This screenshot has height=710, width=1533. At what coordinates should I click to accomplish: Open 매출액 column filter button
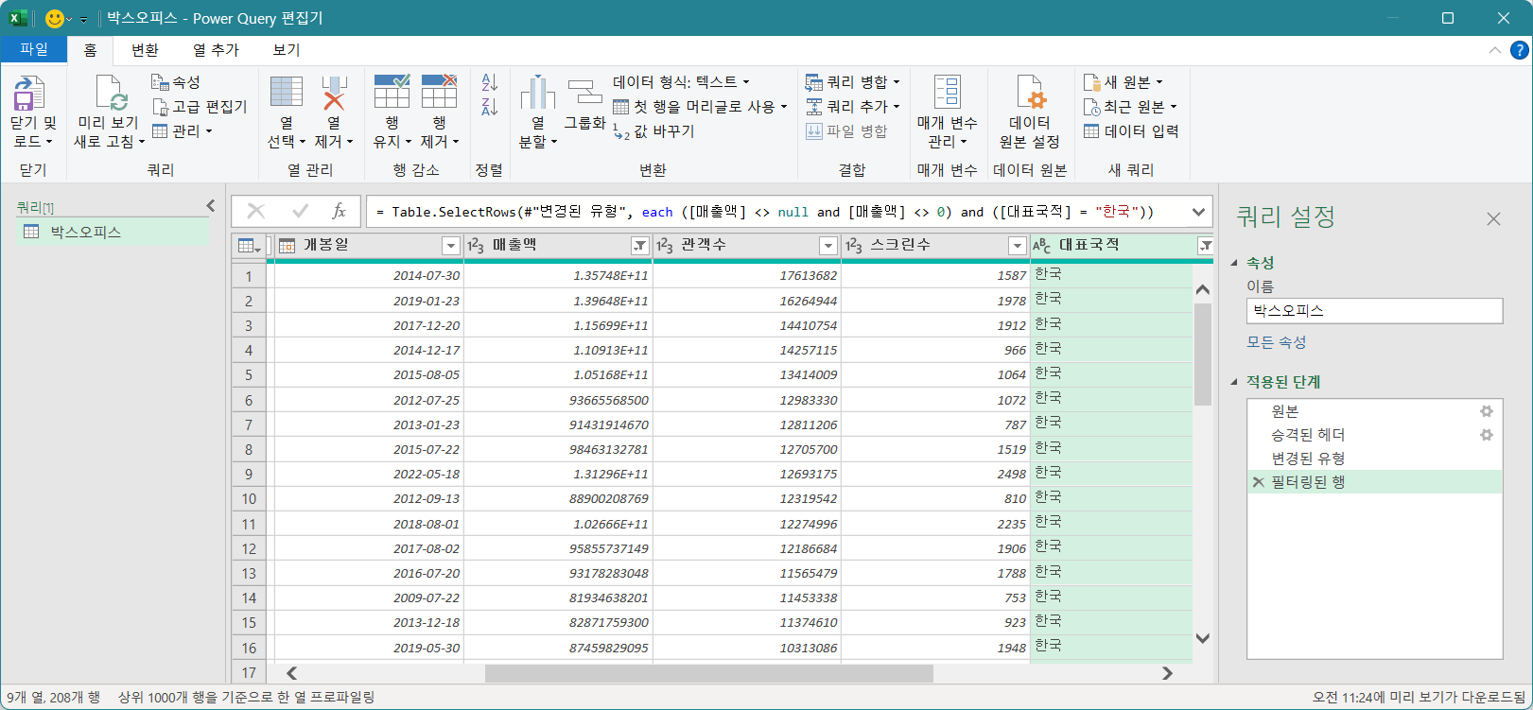pyautogui.click(x=640, y=246)
